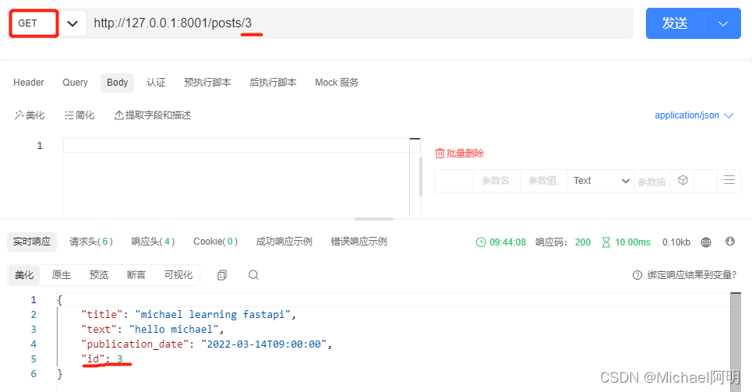The image size is (752, 392).
Task: Open the 错误响应示例 tab
Action: pyautogui.click(x=358, y=242)
